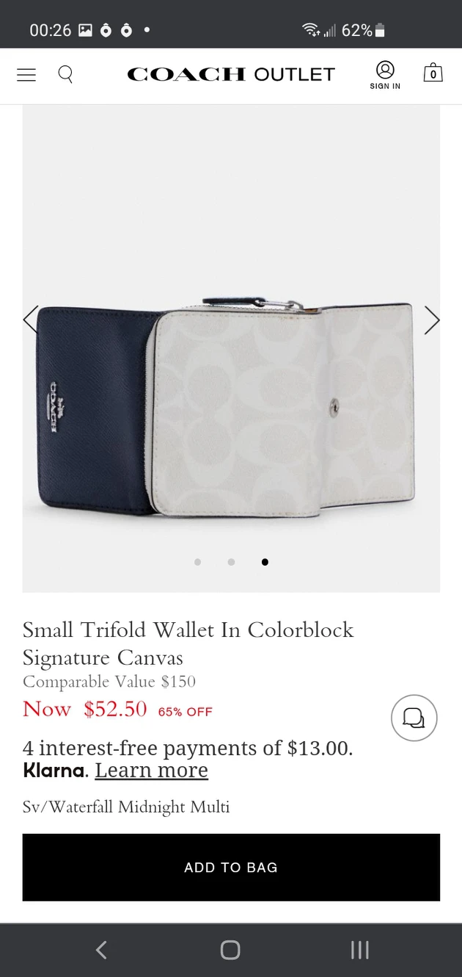Viewport: 462px width, 977px height.
Task: Show next product image with right arrow
Action: coord(432,320)
